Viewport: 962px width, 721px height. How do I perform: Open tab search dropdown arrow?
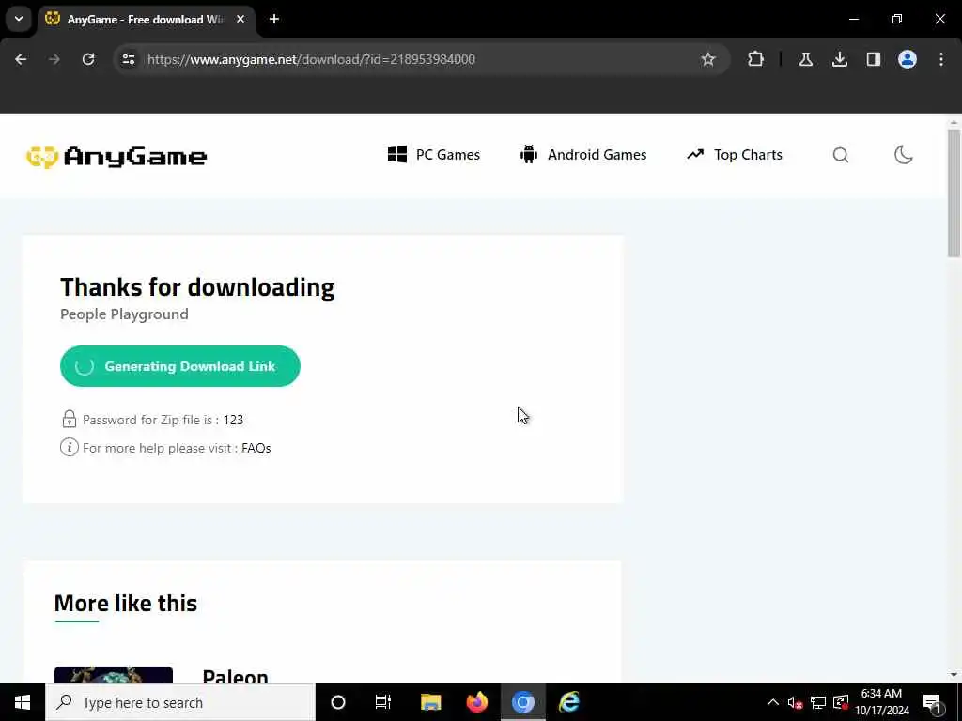tap(19, 19)
